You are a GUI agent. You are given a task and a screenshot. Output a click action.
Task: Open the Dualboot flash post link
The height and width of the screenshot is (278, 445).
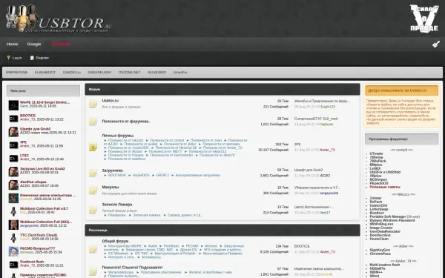point(32,262)
